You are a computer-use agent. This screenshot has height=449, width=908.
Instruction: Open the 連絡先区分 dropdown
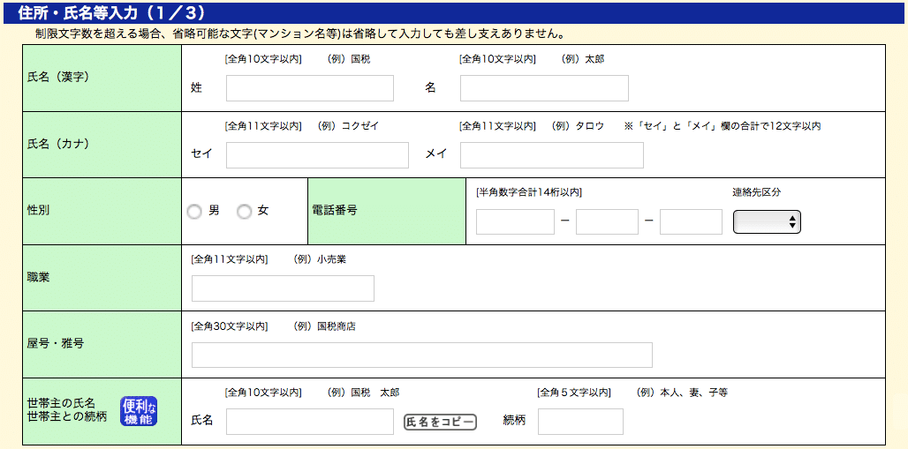767,221
